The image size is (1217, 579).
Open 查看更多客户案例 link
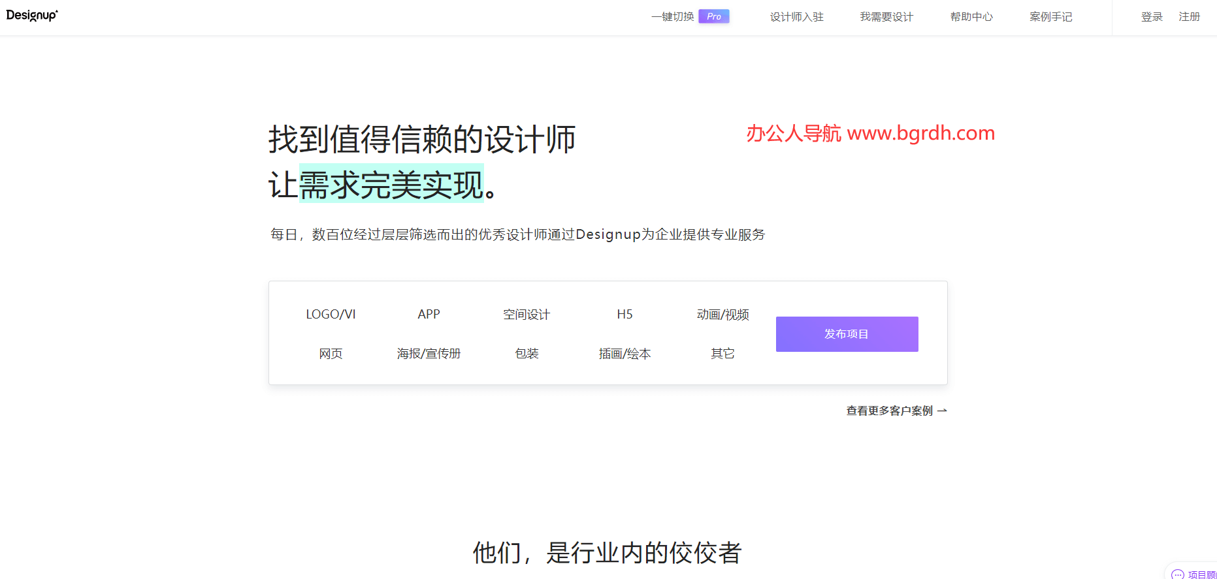(x=896, y=411)
